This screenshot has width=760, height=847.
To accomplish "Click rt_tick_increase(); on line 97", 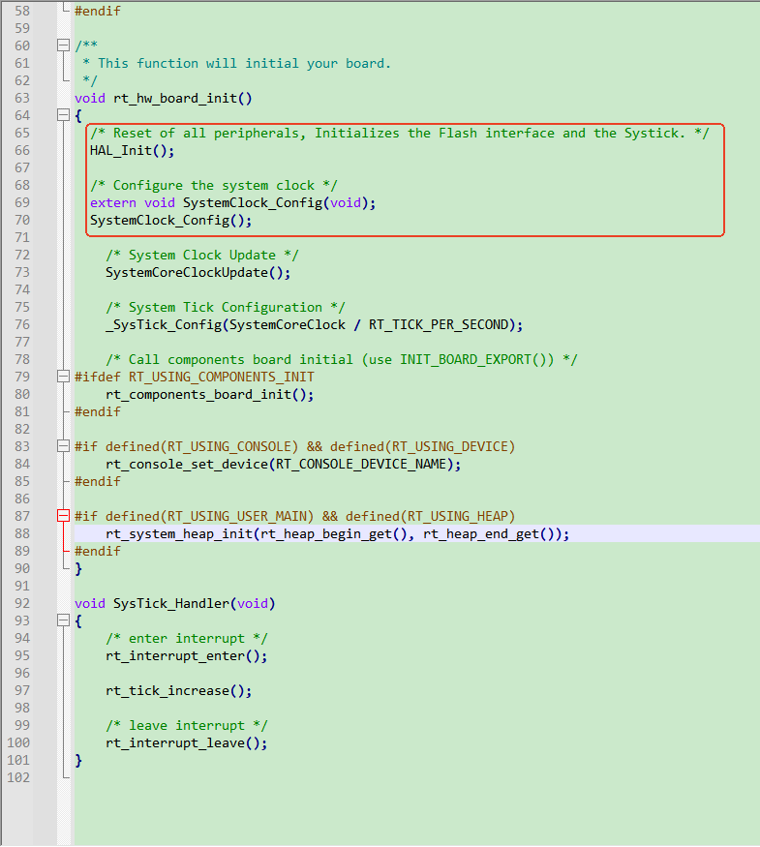I will tap(179, 690).
